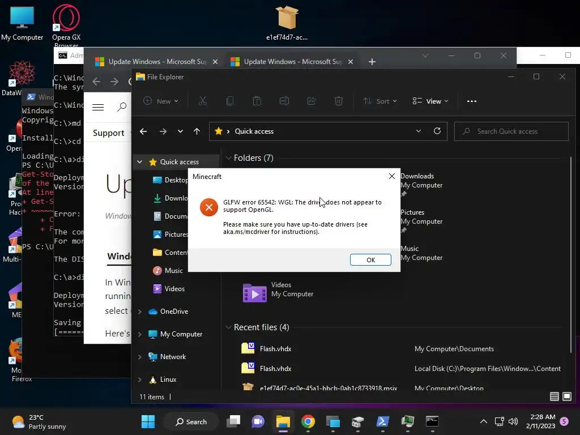
Task: Open Google Chrome from the taskbar
Action: (308, 421)
